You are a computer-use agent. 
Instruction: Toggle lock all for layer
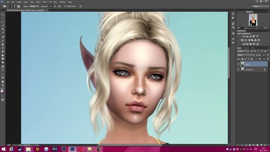point(251,59)
